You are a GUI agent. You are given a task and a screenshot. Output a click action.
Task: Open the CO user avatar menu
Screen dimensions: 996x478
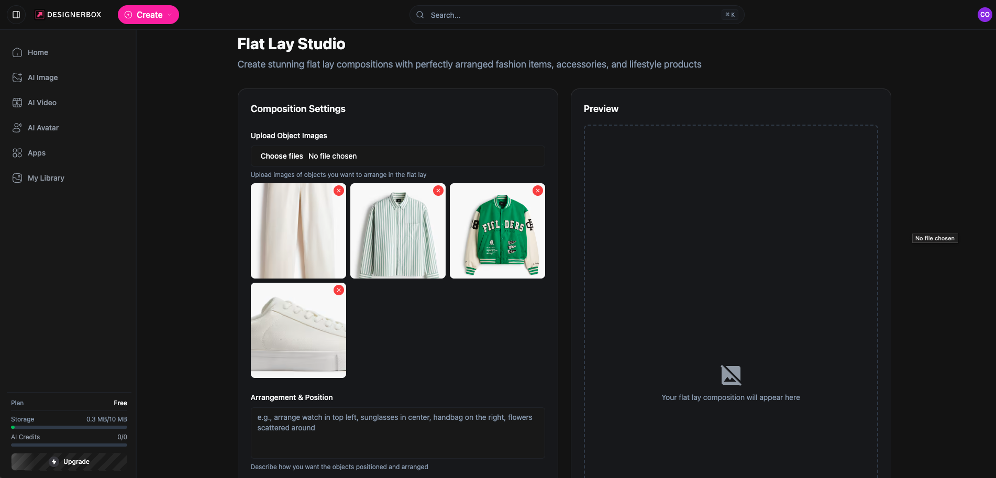pos(984,15)
